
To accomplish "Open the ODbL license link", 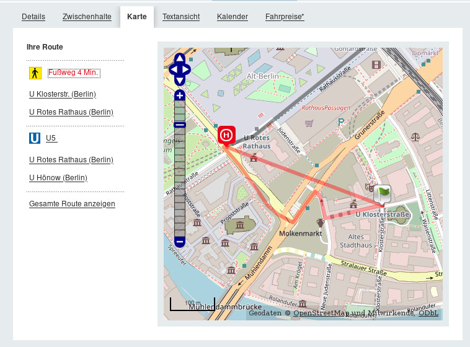I will [x=428, y=313].
